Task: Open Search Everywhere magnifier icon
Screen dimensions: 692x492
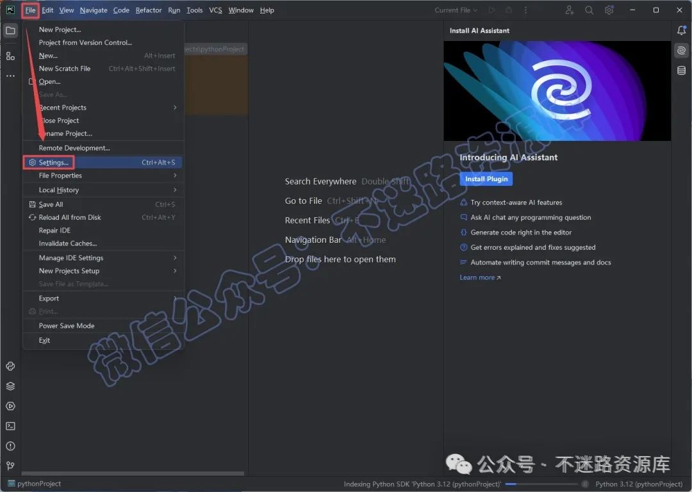Action: coord(589,10)
